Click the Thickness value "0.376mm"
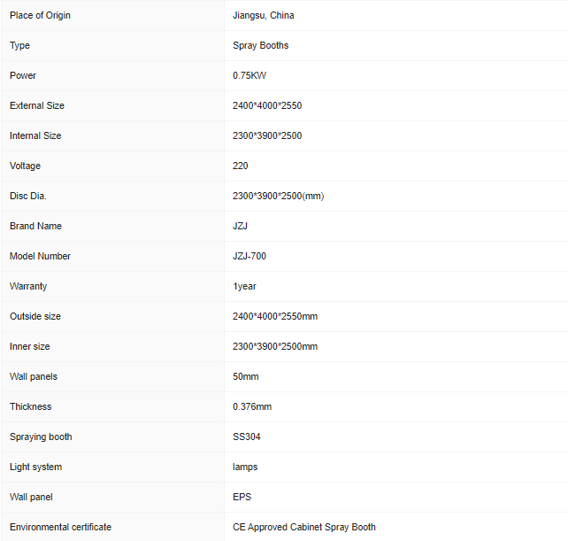Viewport: 568px width, 541px height. tap(252, 406)
